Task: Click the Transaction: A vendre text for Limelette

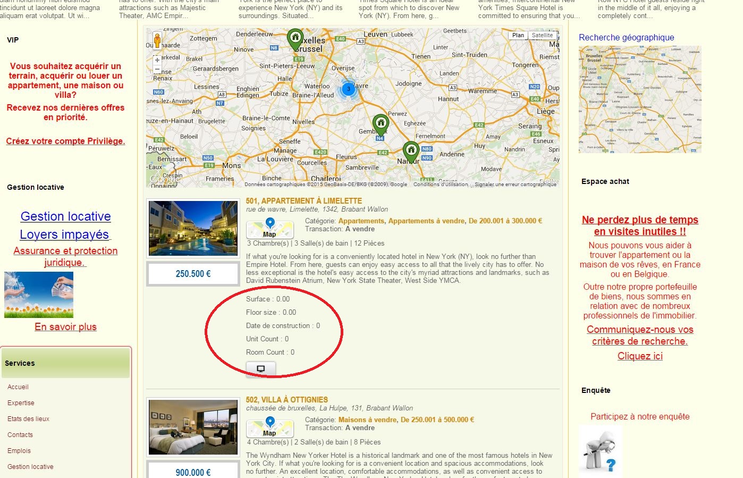Action: coord(340,229)
